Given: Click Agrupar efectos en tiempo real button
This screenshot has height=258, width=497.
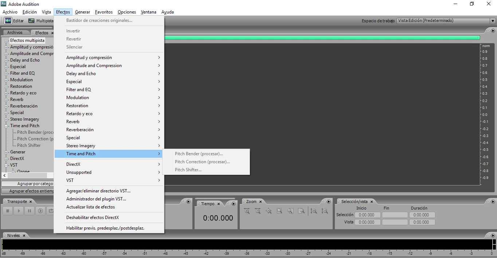Looking at the screenshot, I should (28, 191).
